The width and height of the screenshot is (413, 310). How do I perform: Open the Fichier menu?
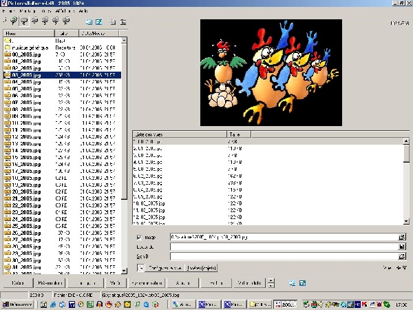click(x=9, y=11)
